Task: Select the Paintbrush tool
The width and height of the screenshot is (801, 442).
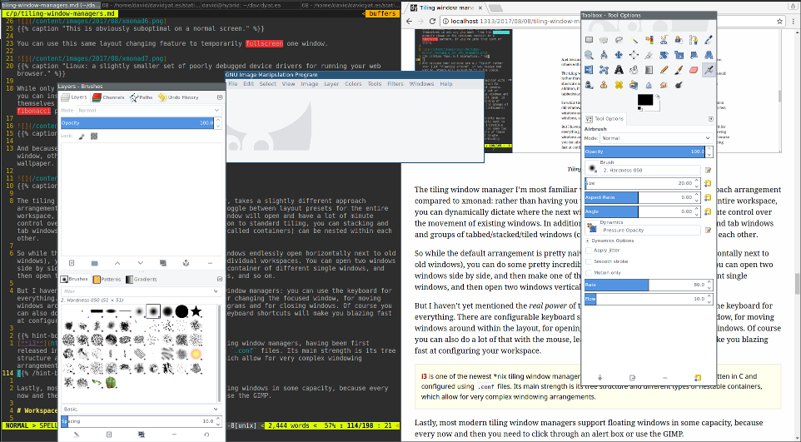Action: (679, 69)
